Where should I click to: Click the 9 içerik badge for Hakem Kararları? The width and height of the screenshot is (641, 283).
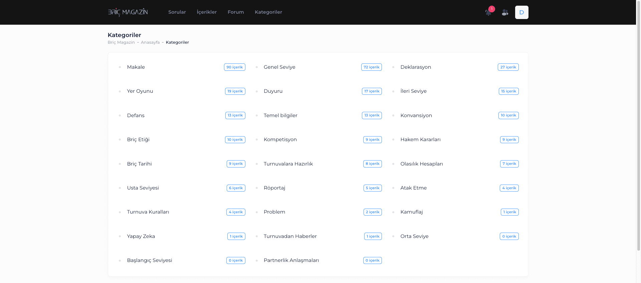point(509,139)
